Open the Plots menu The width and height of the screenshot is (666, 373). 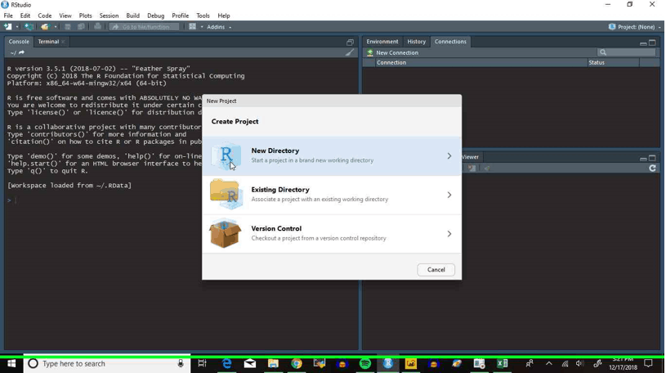(85, 16)
